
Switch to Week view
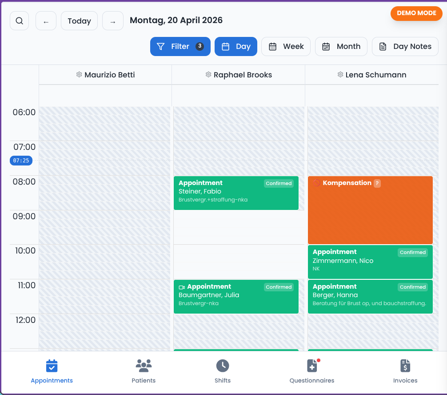286,47
